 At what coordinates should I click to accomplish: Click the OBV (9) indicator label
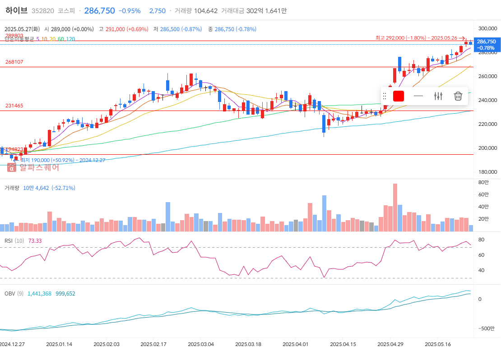coord(14,294)
